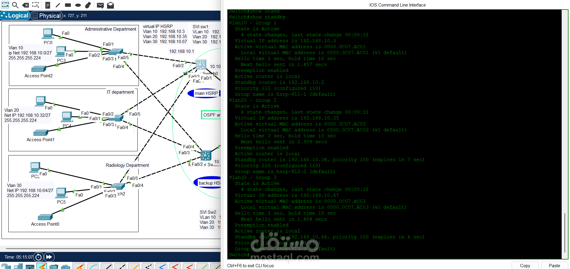570x269 pixels.
Task: Select the Draw Freeform tool
Action: point(88,5)
